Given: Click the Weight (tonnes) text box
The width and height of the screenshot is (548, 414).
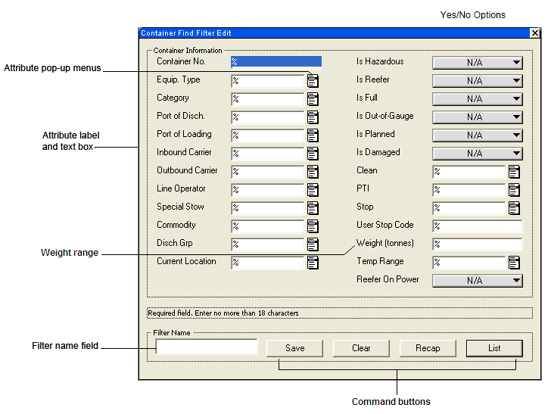Looking at the screenshot, I should point(478,244).
